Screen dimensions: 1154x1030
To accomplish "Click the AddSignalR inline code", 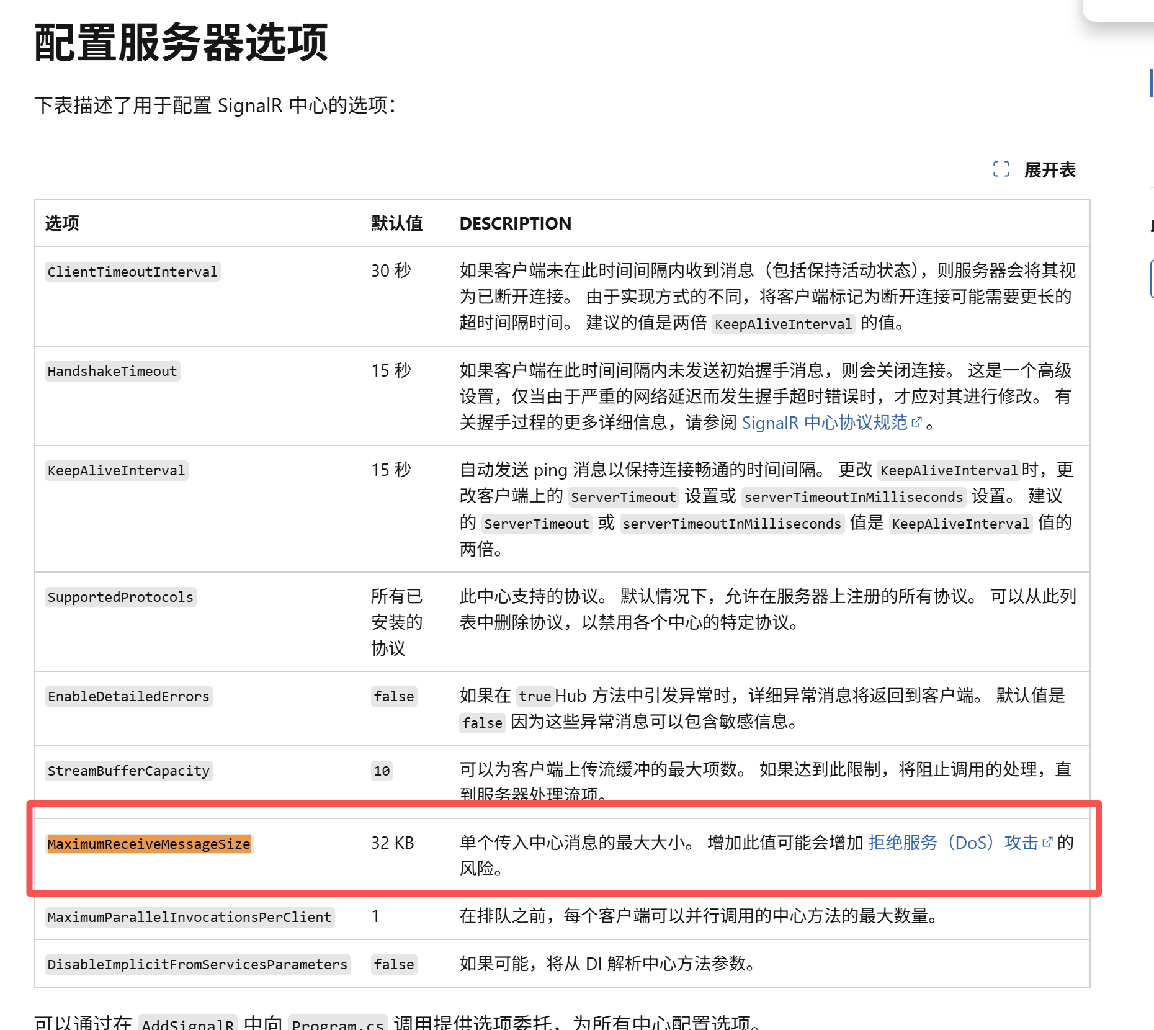I will (188, 1024).
